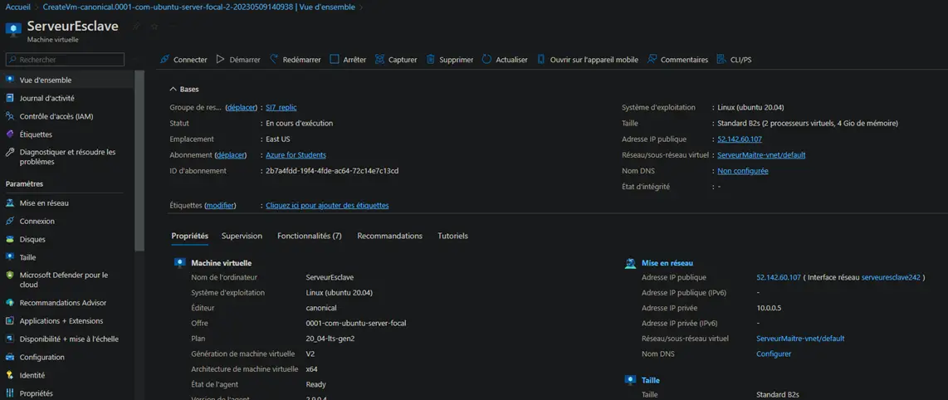This screenshot has height=400, width=948.
Task: Click the Démarrer play icon
Action: 221,59
